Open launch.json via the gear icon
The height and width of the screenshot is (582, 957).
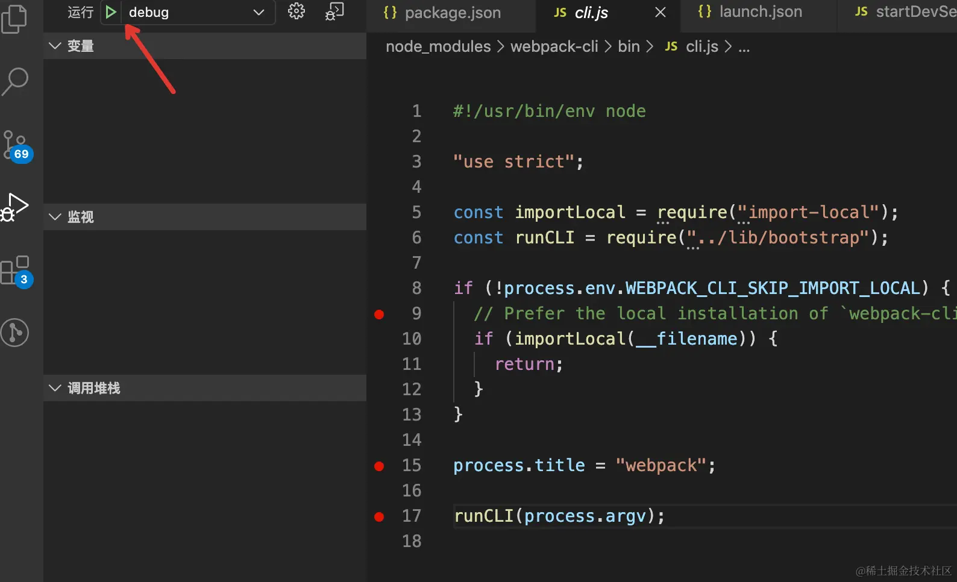pos(296,11)
